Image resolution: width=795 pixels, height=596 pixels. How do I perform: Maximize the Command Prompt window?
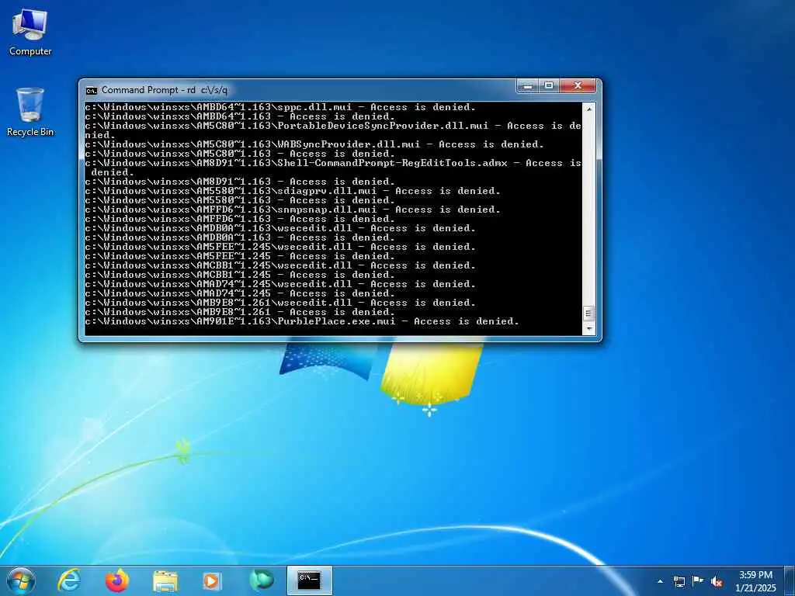(549, 86)
